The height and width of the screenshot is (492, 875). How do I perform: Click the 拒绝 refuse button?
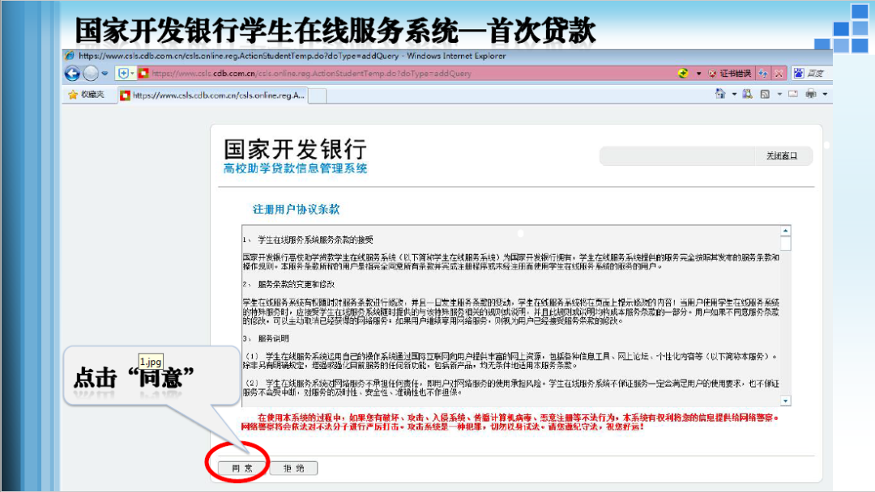pos(293,469)
